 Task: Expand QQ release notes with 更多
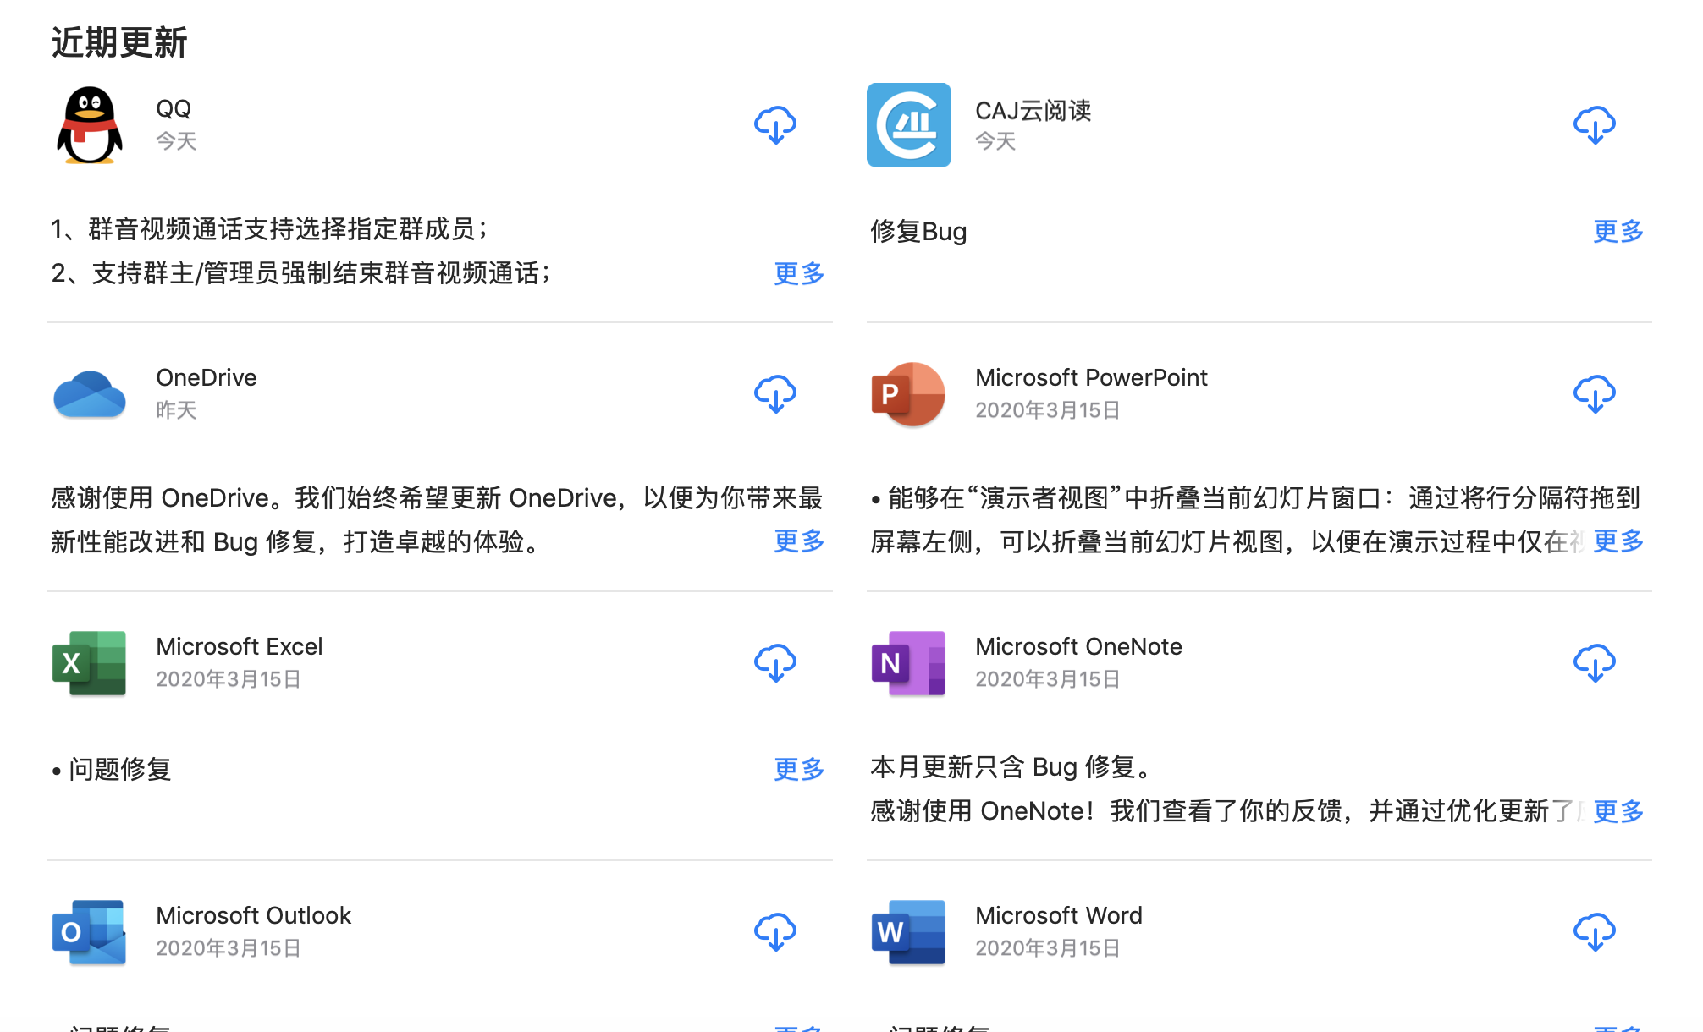[798, 273]
